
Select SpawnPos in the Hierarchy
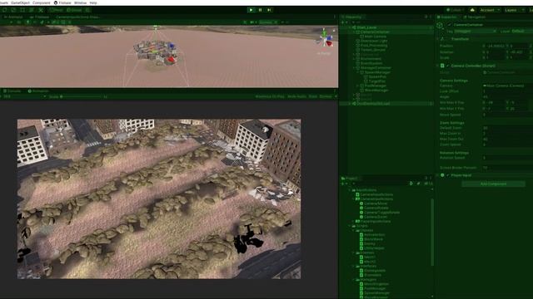377,77
